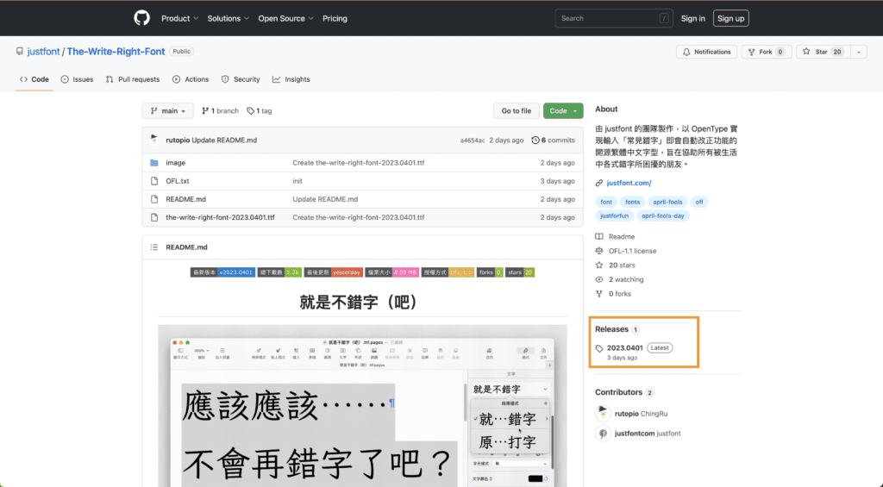
Task: Open the Pull requests tab
Action: coord(133,79)
